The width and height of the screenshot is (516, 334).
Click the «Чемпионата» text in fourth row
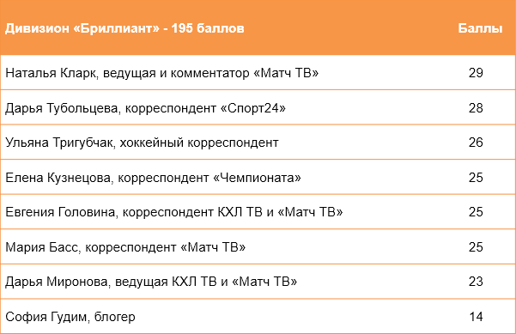tap(257, 178)
